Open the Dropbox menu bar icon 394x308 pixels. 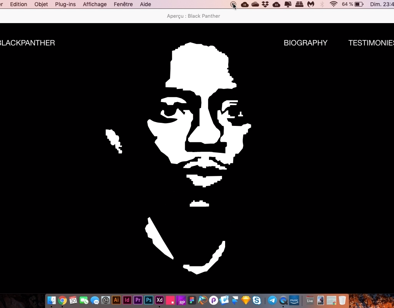(265, 4)
